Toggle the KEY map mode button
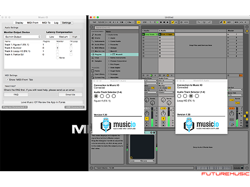This screenshot has height=187, width=250. click(x=229, y=22)
